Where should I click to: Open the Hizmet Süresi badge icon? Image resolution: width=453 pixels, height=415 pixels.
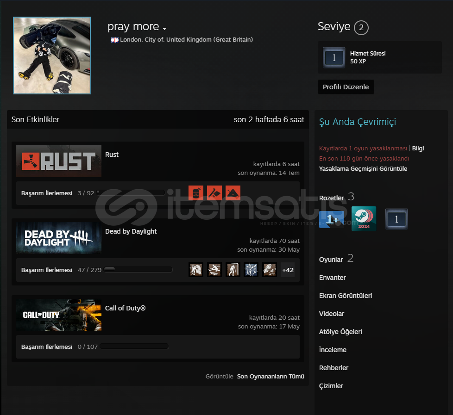tap(333, 57)
